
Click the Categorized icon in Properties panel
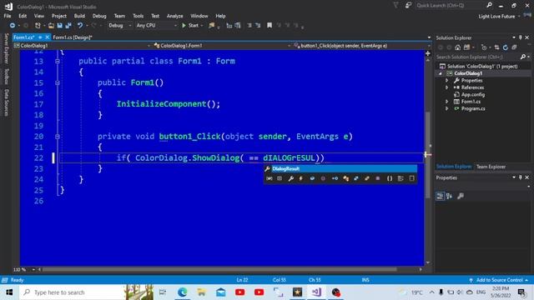click(440, 197)
